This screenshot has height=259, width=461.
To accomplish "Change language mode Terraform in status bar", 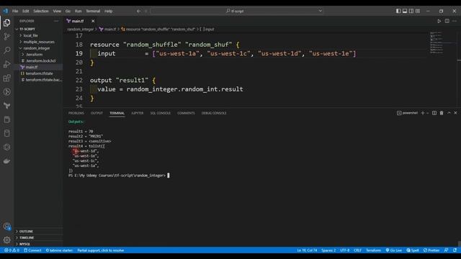I will (373, 250).
